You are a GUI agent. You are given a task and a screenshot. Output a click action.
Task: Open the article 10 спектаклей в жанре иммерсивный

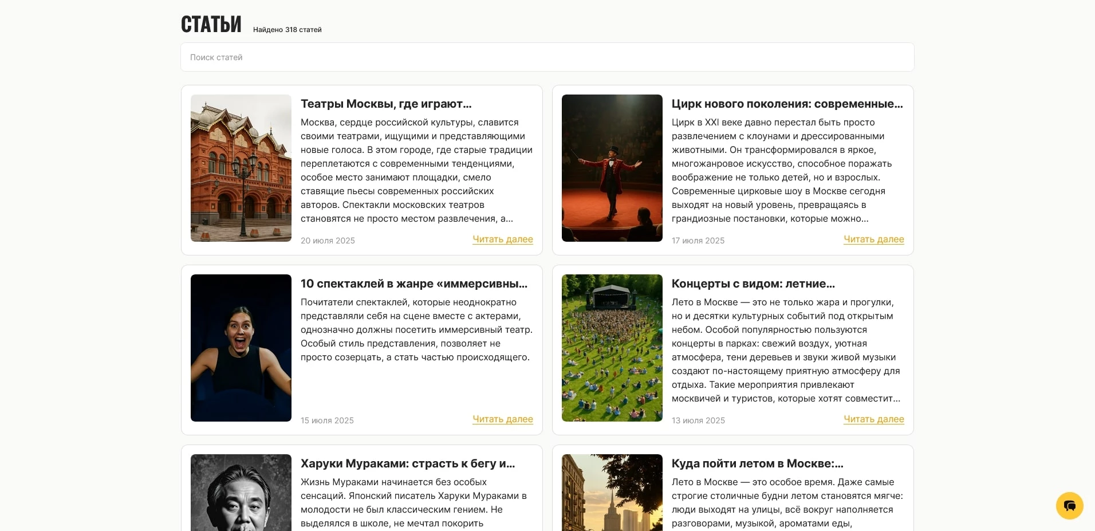[413, 284]
